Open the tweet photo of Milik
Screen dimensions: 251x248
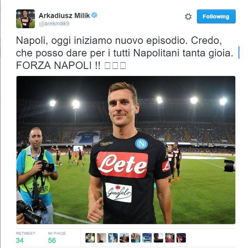click(126, 150)
